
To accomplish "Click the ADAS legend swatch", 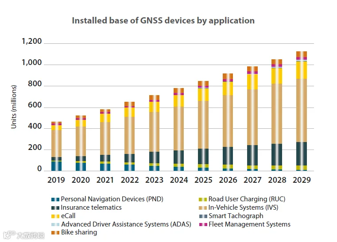I will pos(55,225).
